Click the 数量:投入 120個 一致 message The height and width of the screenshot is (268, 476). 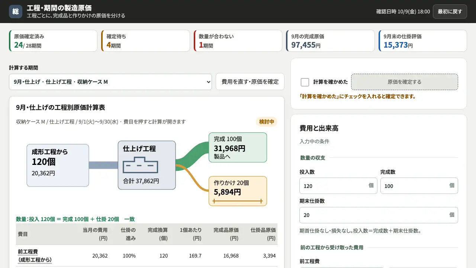click(x=75, y=219)
